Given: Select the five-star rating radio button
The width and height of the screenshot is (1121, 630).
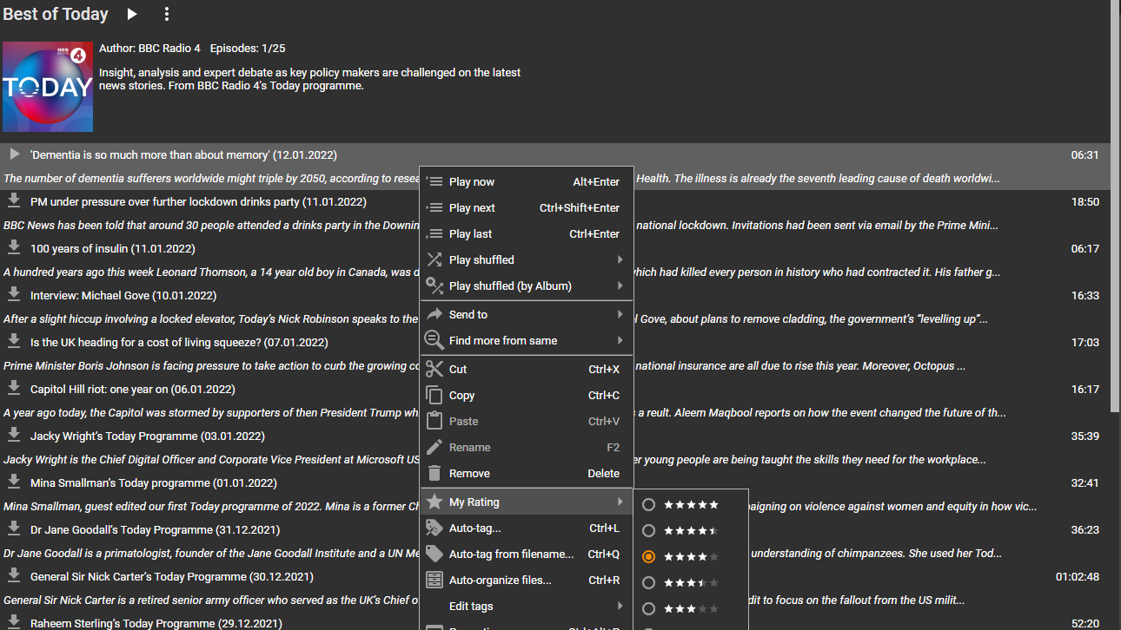Looking at the screenshot, I should pos(648,504).
